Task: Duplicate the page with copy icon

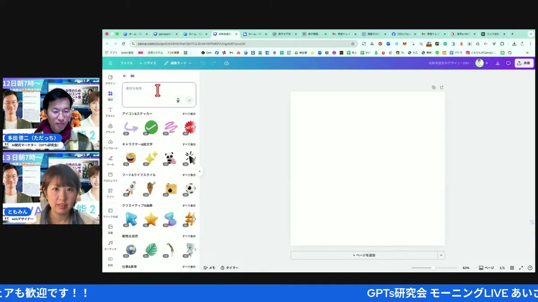Action: pyautogui.click(x=434, y=87)
